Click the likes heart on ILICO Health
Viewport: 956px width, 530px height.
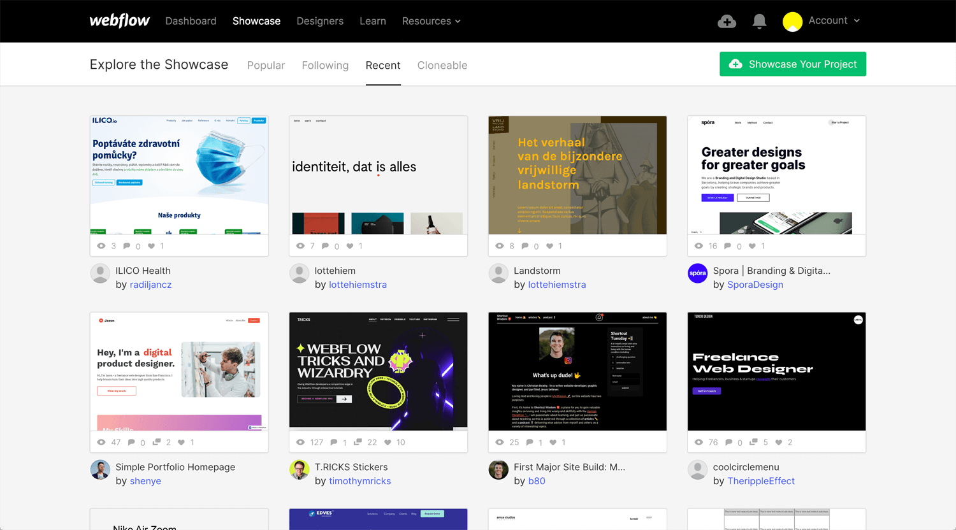[x=151, y=246]
